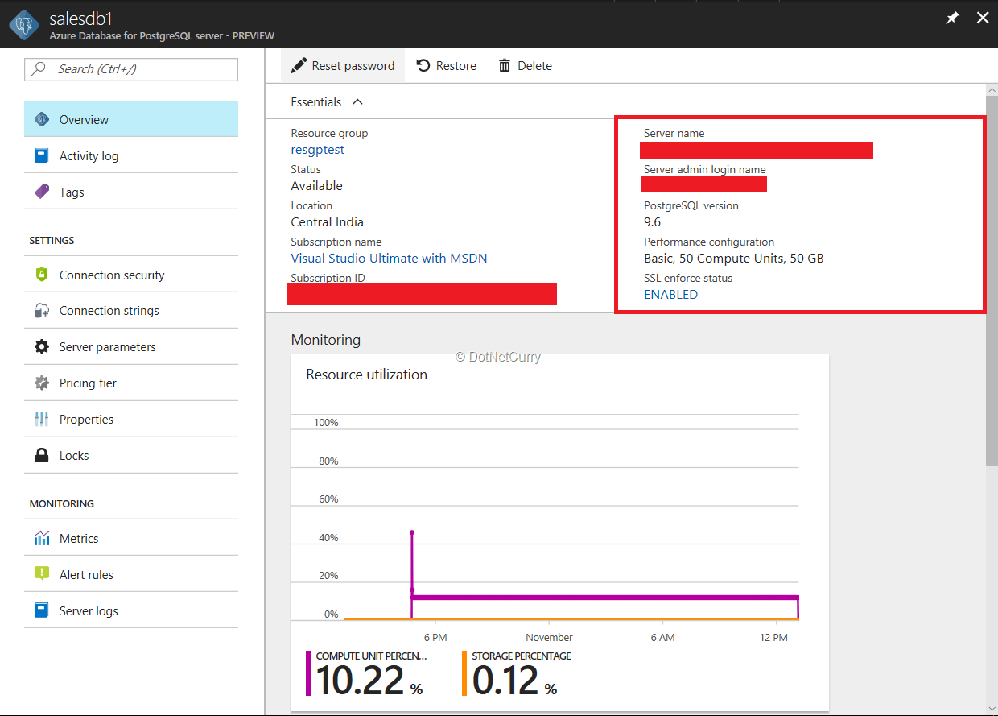Open Visual Studio Ultimate with MSDN subscription
Screen dimensions: 998x716
point(389,258)
